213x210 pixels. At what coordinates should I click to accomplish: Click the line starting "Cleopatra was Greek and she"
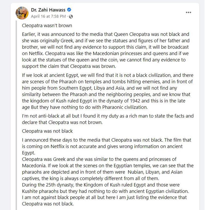[99, 159]
